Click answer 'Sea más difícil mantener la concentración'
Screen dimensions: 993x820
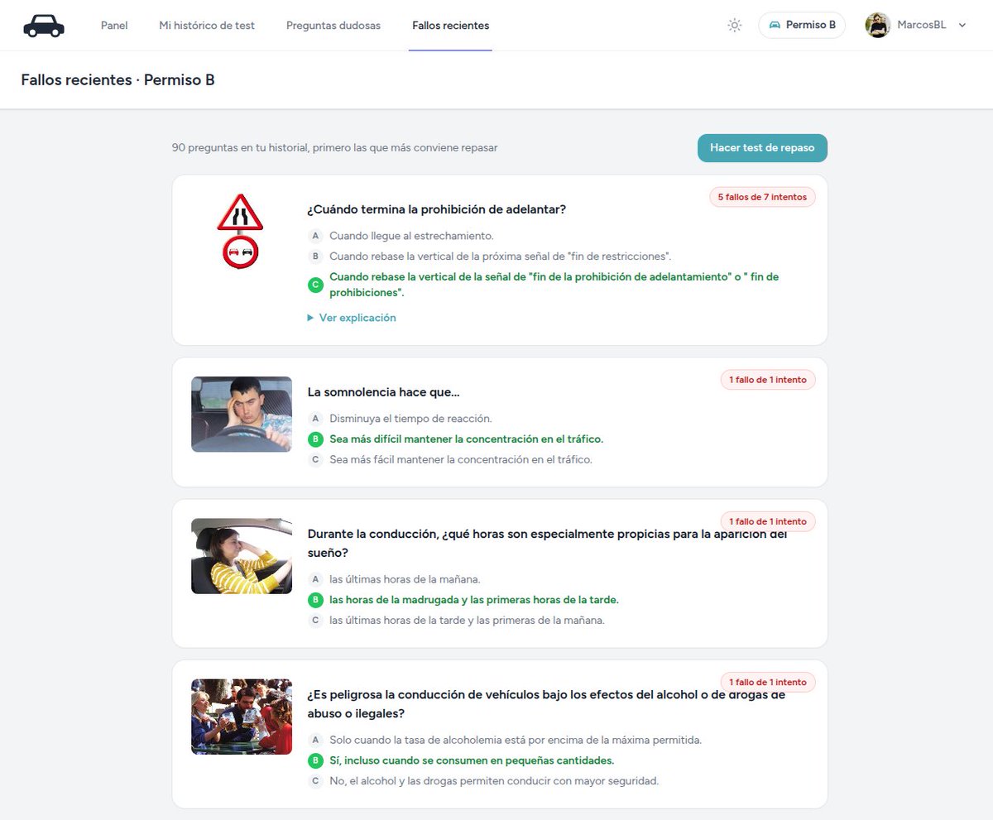click(x=467, y=439)
